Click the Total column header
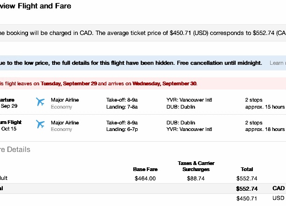Viewport: 286px width, 206px height. (247, 169)
